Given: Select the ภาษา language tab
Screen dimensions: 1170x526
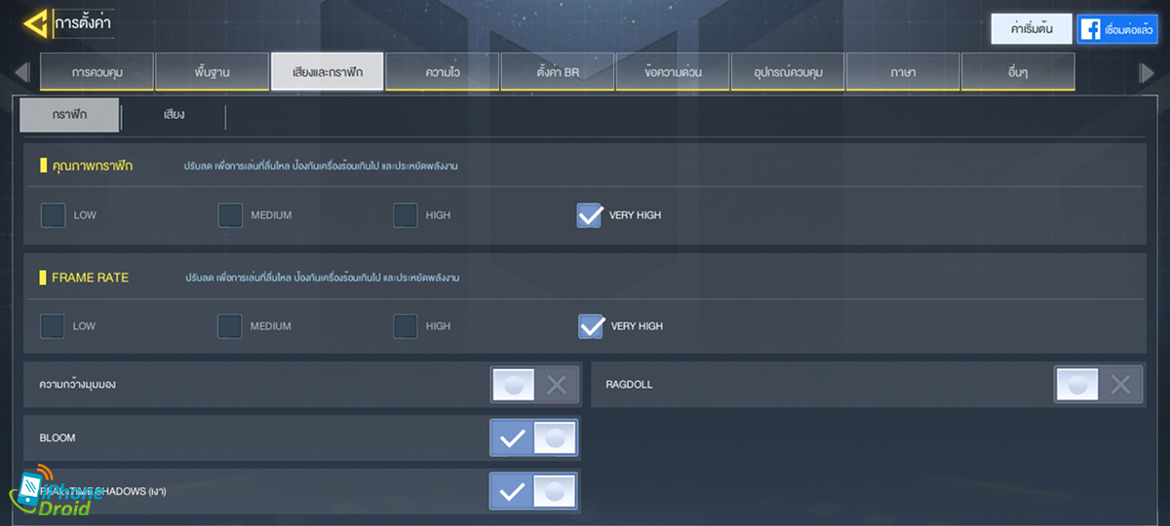Looking at the screenshot, I should click(x=902, y=73).
